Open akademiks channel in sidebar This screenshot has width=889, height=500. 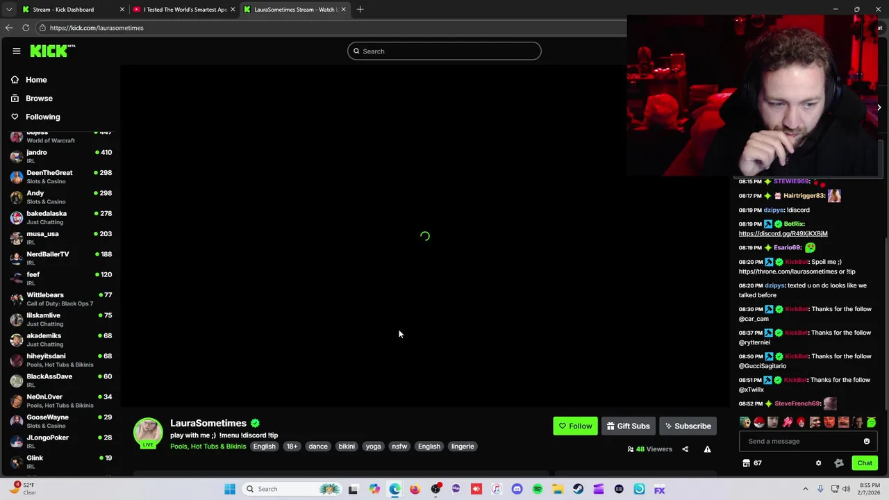(x=61, y=340)
